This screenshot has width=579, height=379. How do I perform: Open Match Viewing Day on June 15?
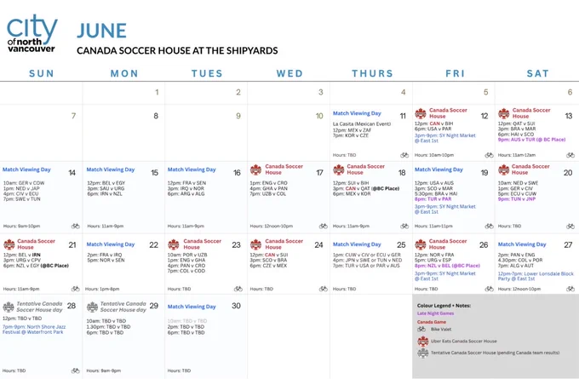click(111, 169)
